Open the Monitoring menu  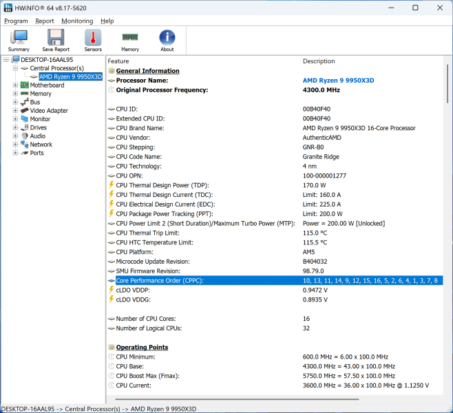77,21
